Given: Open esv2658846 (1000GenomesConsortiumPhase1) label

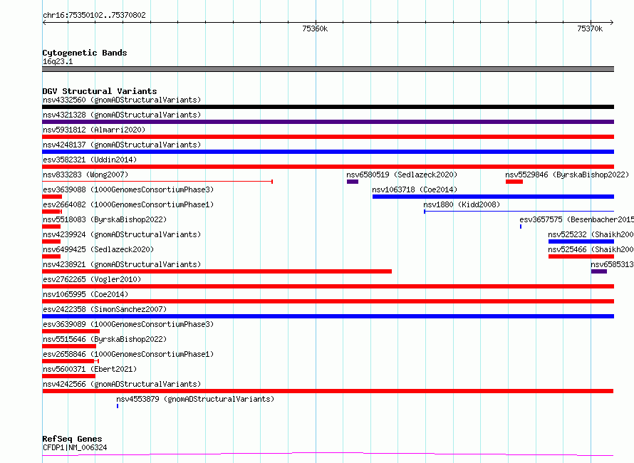Looking at the screenshot, I should point(128,354).
